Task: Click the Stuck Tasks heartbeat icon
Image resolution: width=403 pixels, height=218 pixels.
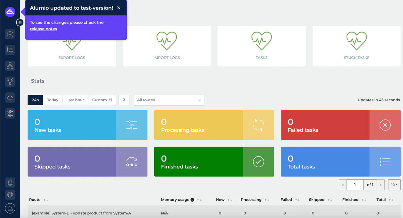Action: tap(356, 40)
